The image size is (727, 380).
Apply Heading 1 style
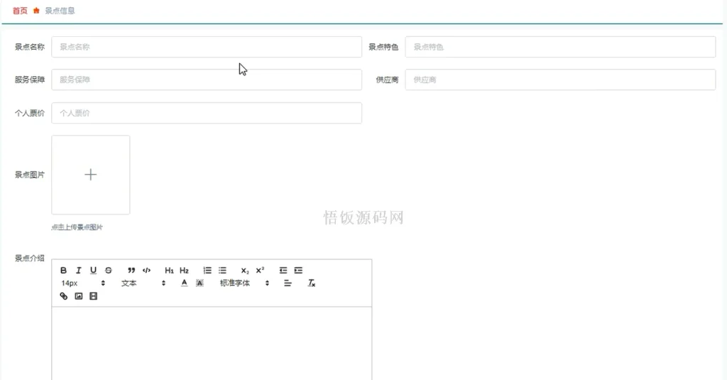pos(169,270)
